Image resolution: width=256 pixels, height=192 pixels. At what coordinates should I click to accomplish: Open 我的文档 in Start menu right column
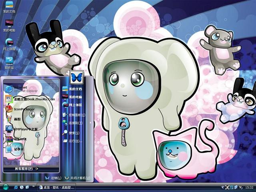(x=72, y=89)
